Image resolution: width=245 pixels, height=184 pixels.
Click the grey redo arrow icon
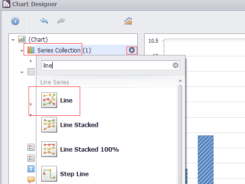(61, 21)
